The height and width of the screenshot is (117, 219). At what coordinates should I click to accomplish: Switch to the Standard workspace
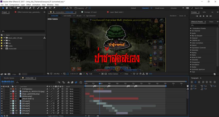coord(145,8)
